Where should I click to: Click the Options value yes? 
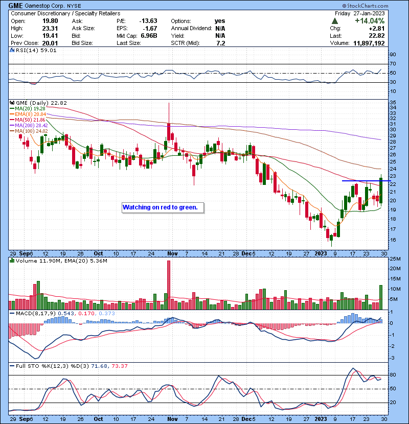point(220,21)
